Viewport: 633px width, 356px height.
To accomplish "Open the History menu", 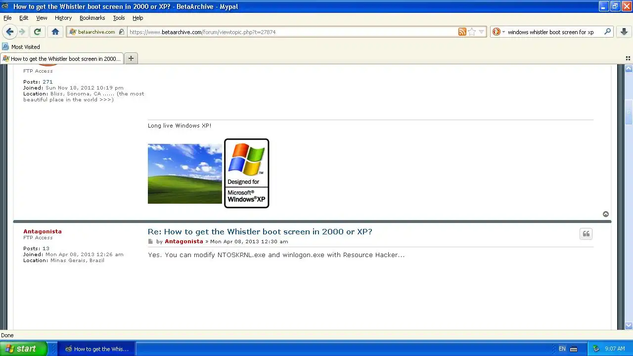I will 63,18.
